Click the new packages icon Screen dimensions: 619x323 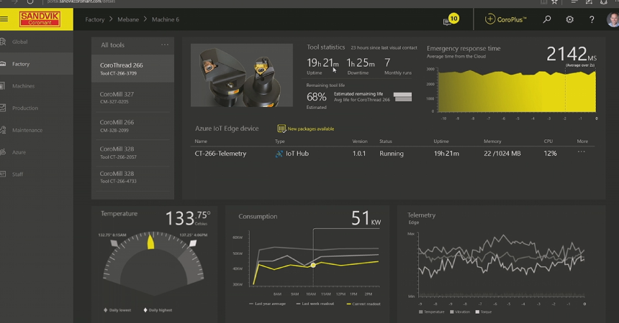point(281,128)
